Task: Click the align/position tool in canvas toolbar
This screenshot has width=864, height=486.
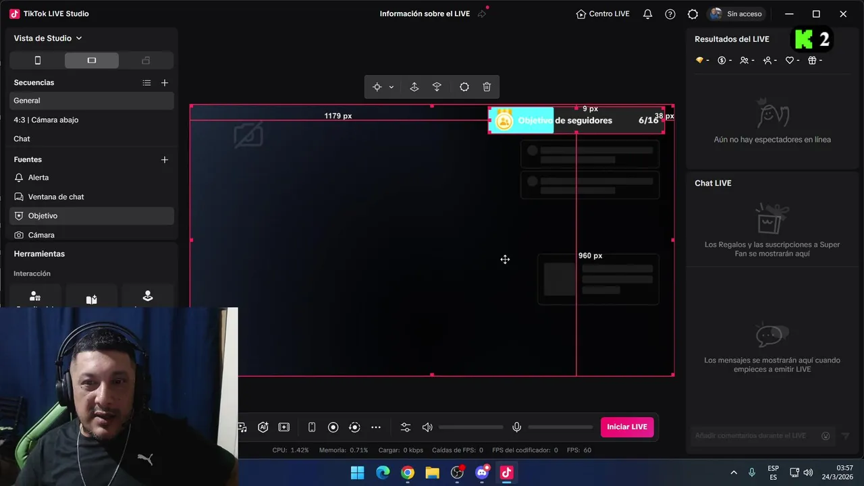Action: (x=377, y=87)
